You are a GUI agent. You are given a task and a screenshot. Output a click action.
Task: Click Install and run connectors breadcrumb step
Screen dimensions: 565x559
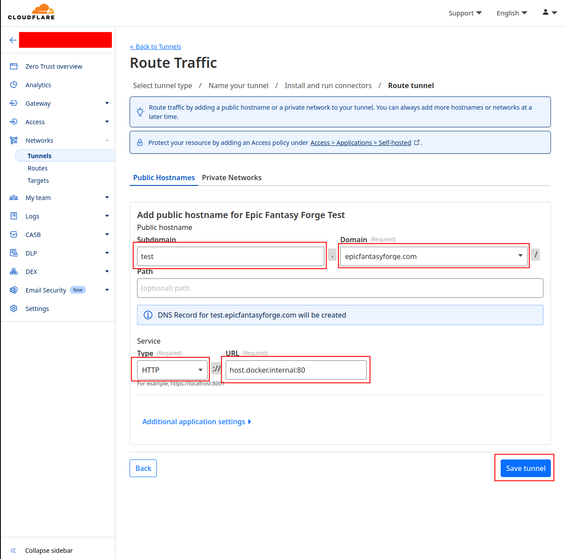[328, 85]
